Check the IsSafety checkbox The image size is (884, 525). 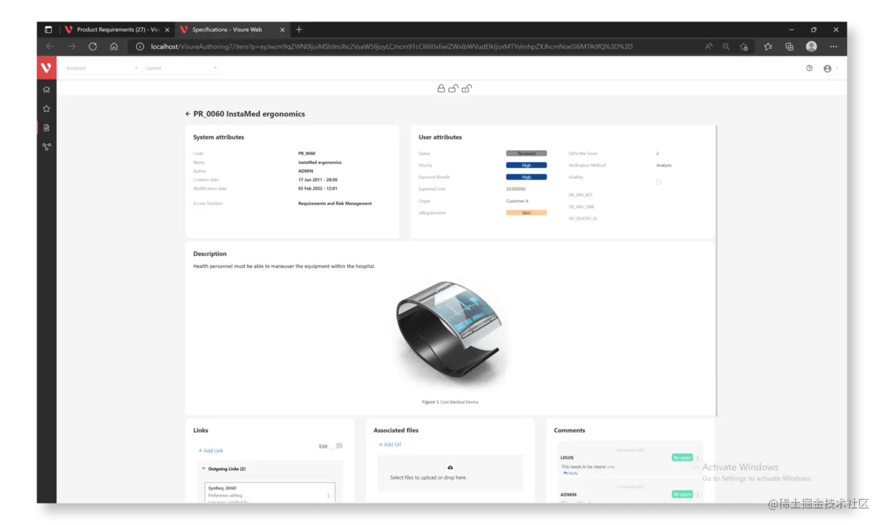[659, 182]
